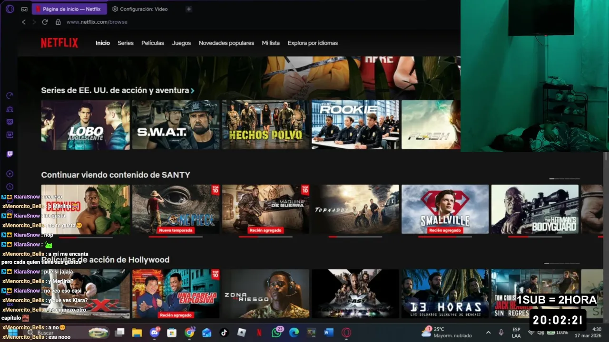Open Lobo Adolescente thumbnail
Image resolution: width=609 pixels, height=342 pixels.
pos(85,124)
